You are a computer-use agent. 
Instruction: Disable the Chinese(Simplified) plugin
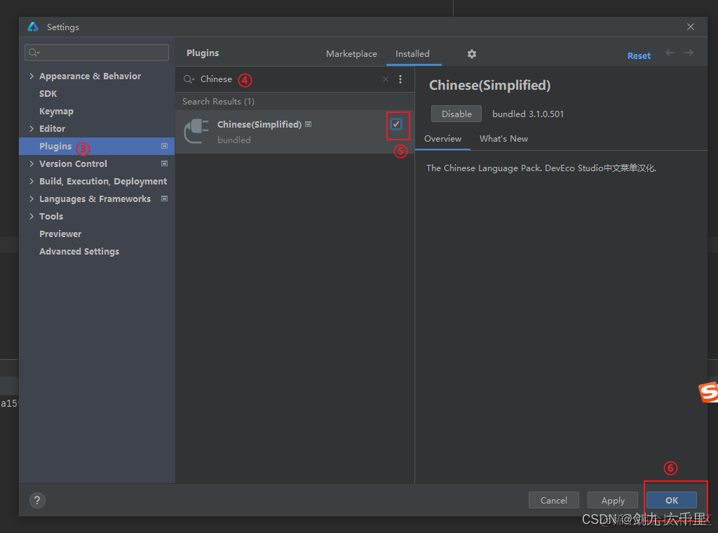point(456,114)
